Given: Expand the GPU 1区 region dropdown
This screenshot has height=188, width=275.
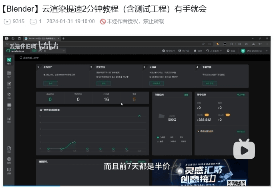Looking at the screenshot, I should point(48,51).
